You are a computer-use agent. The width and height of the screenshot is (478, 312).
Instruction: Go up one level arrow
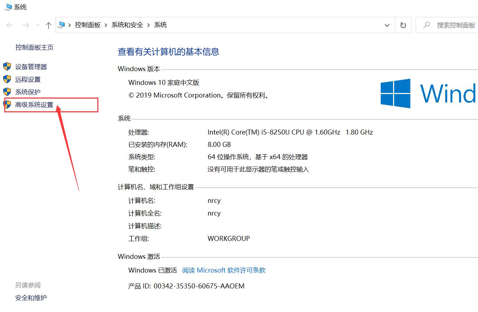pos(49,25)
